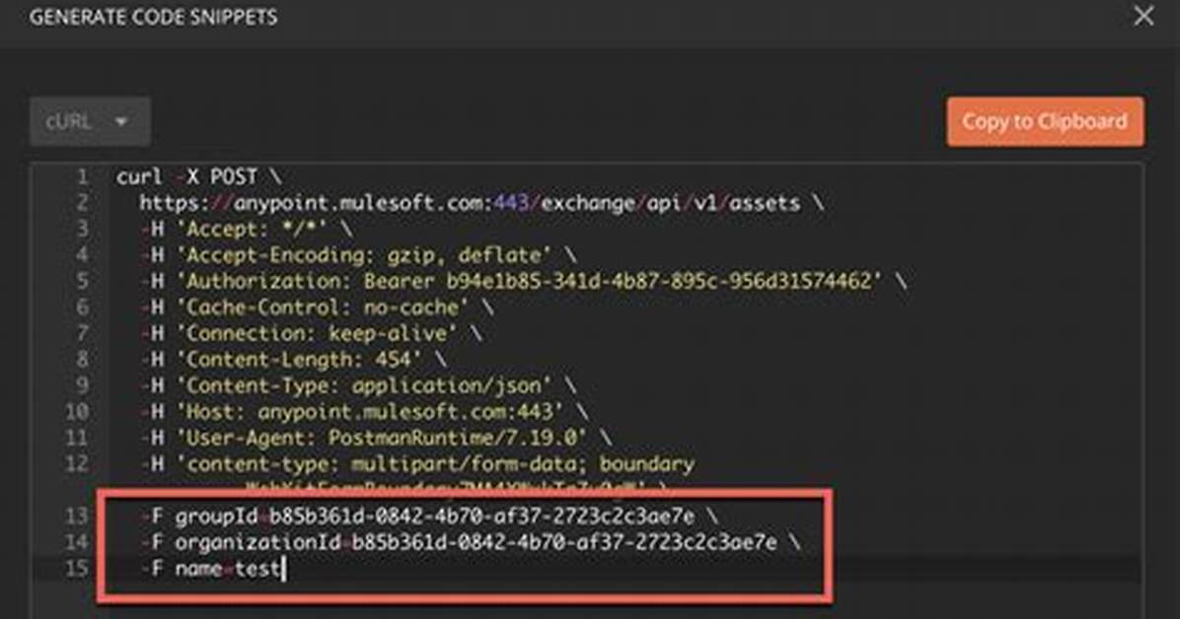The image size is (1180, 619).
Task: Click the '-F groupId' form field line
Action: click(429, 516)
